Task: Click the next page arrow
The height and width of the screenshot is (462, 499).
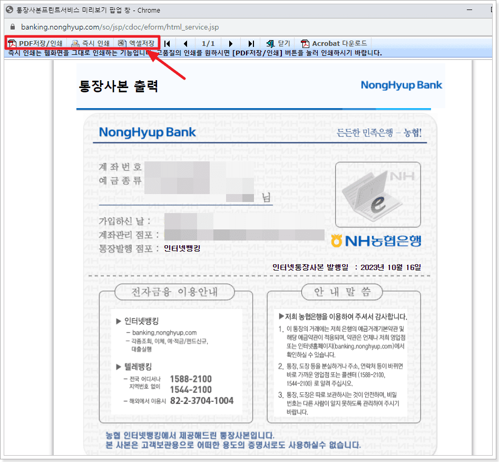Action: [x=230, y=43]
